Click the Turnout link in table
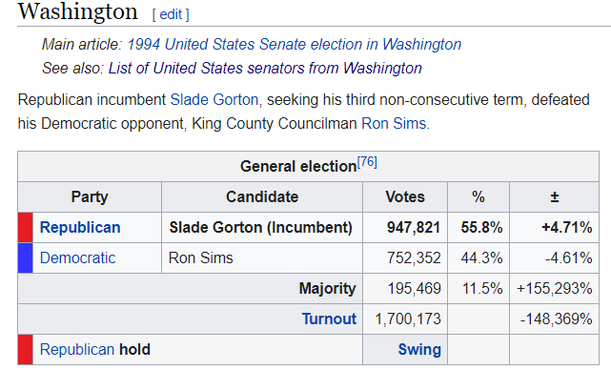611x391 pixels. pos(329,319)
